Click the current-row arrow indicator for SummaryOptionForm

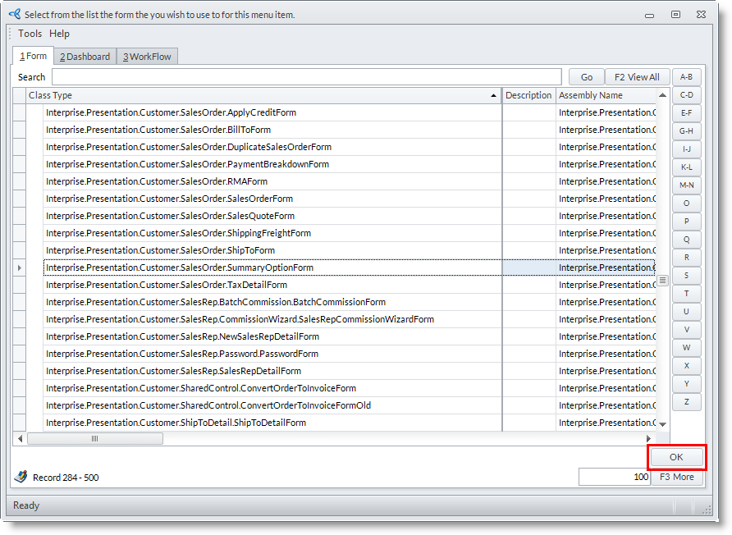tap(20, 267)
